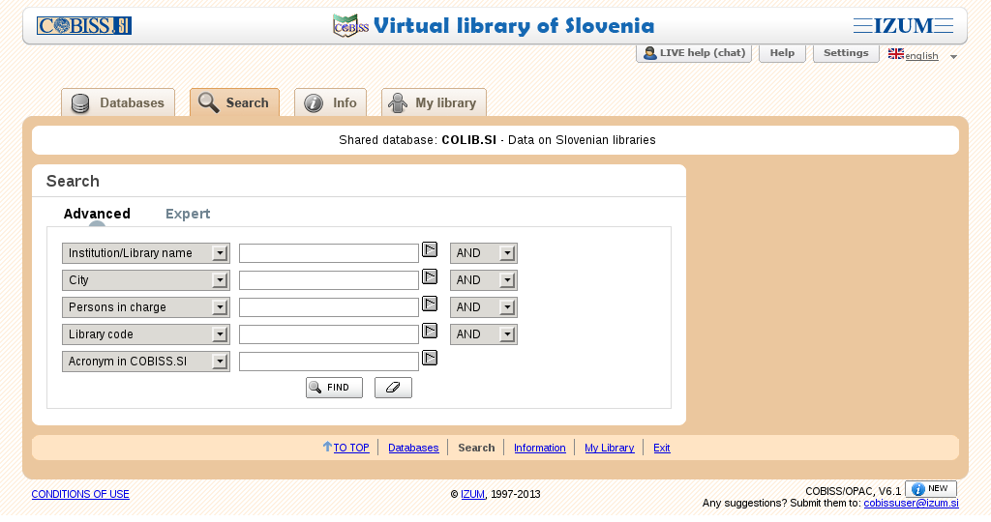991x522 pixels.
Task: Click the NEW info badge in footer
Action: point(931,489)
